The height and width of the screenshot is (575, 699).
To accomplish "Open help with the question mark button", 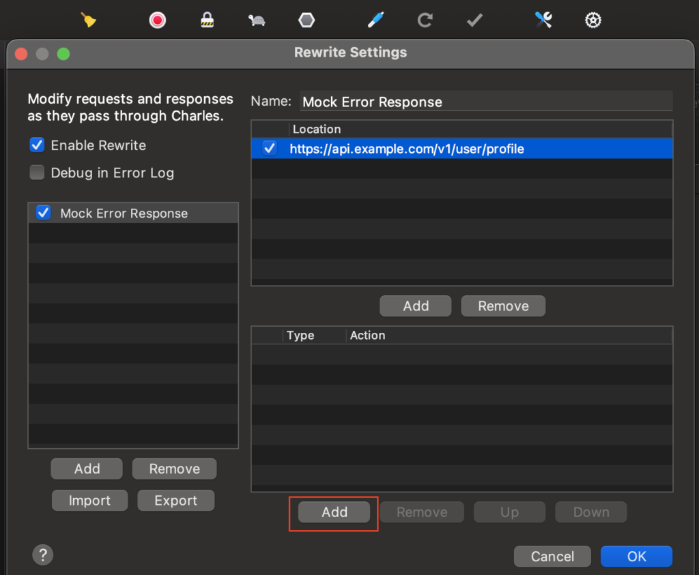I will 42,555.
